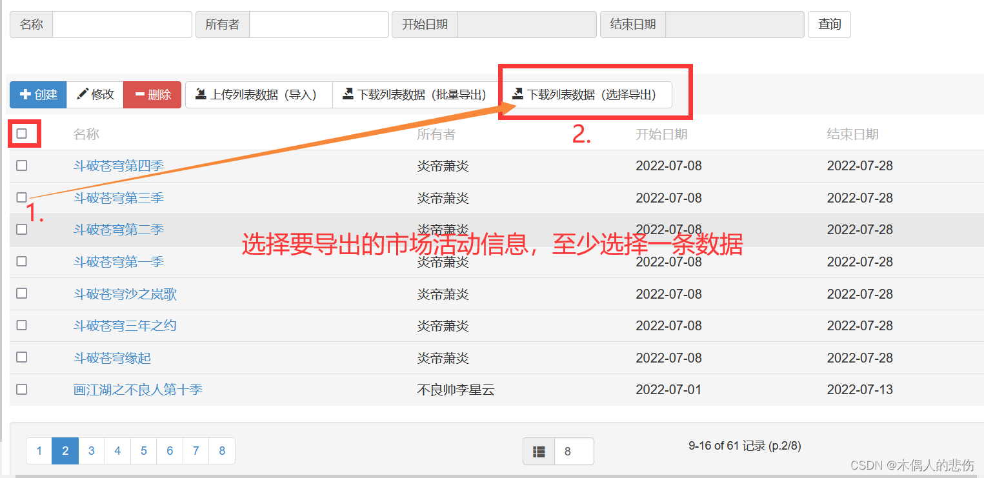Image resolution: width=984 pixels, height=478 pixels.
Task: Go to page 7 in pagination
Action: (196, 451)
